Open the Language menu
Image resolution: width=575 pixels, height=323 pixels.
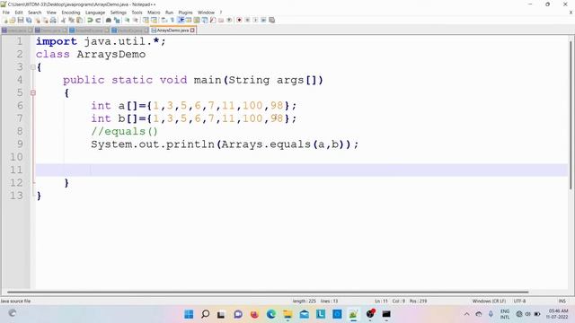click(x=95, y=13)
